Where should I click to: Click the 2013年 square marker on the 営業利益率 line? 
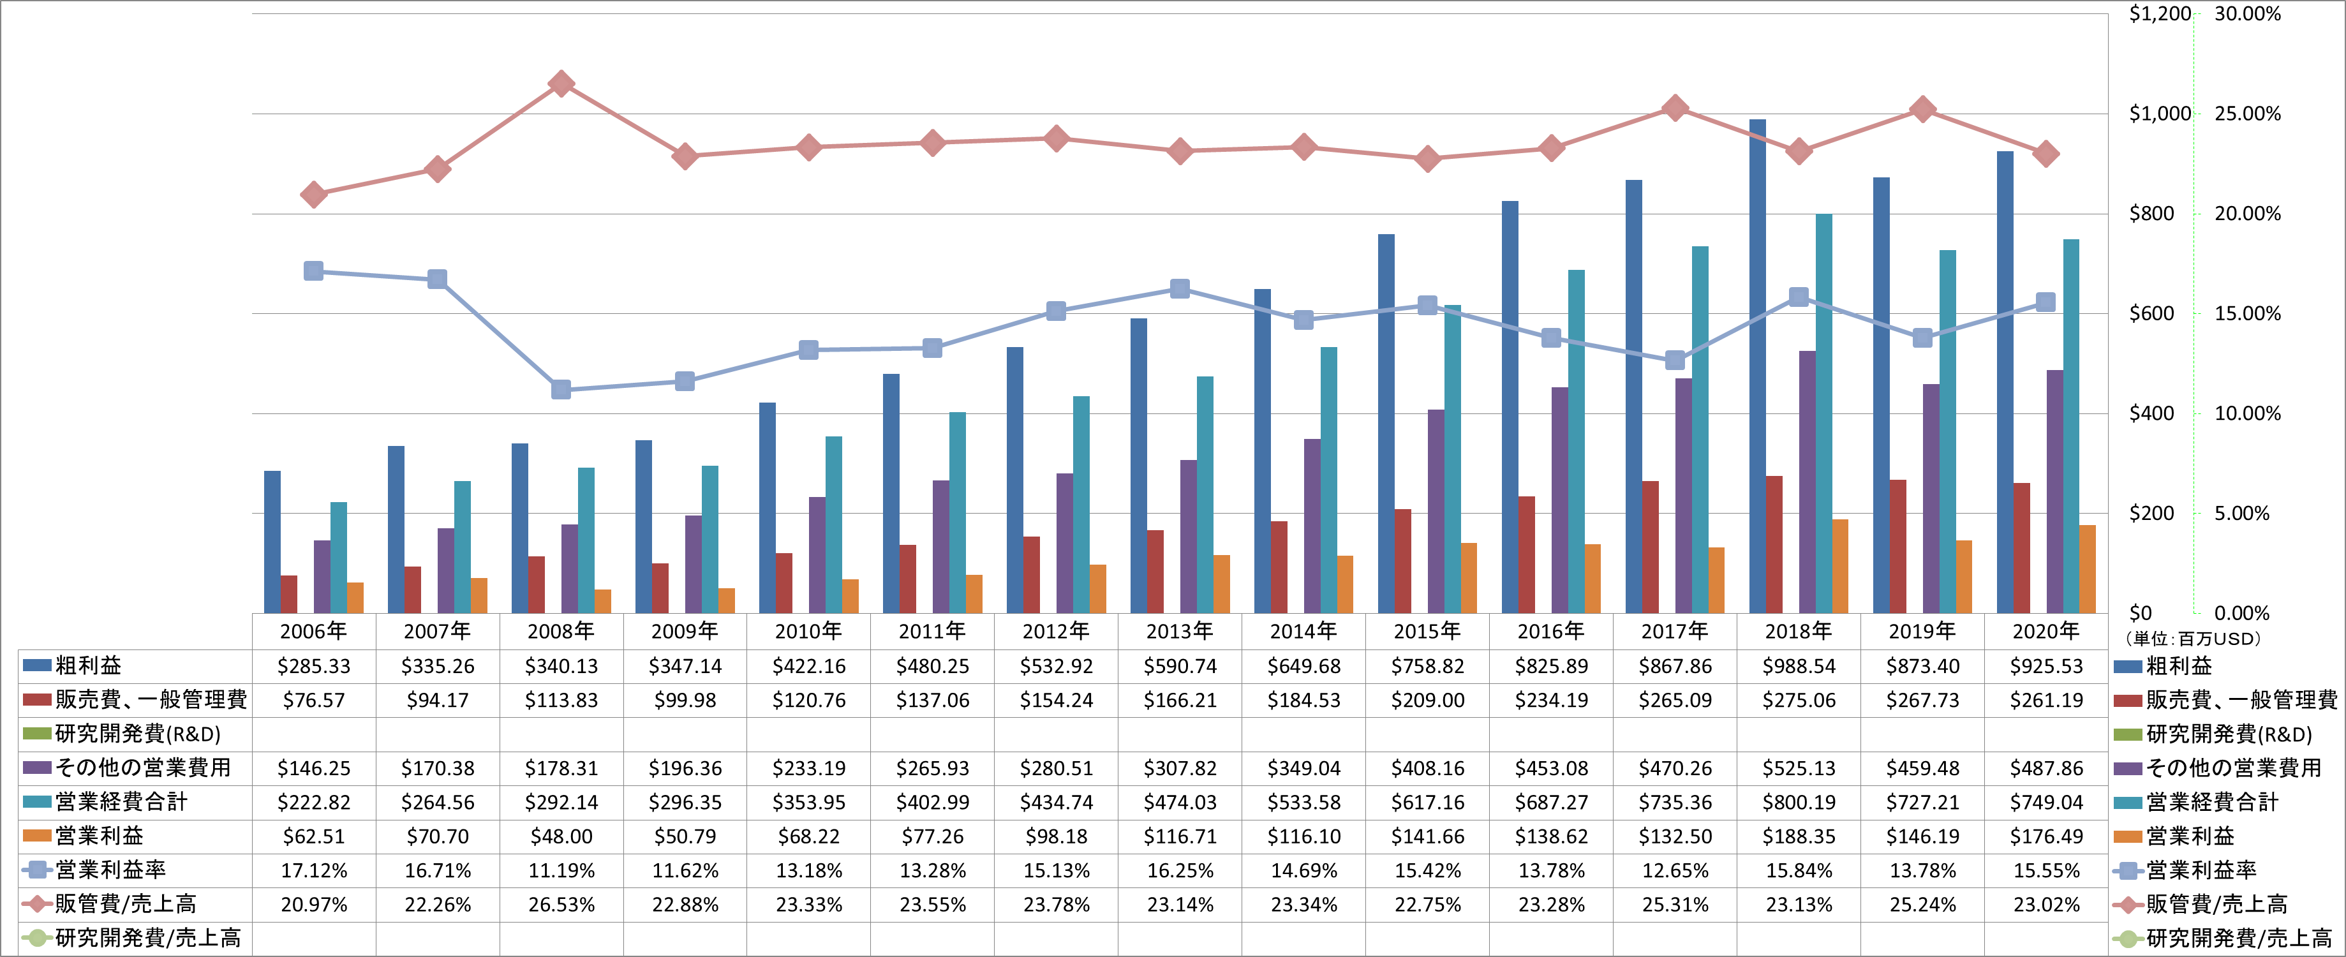(x=1179, y=288)
